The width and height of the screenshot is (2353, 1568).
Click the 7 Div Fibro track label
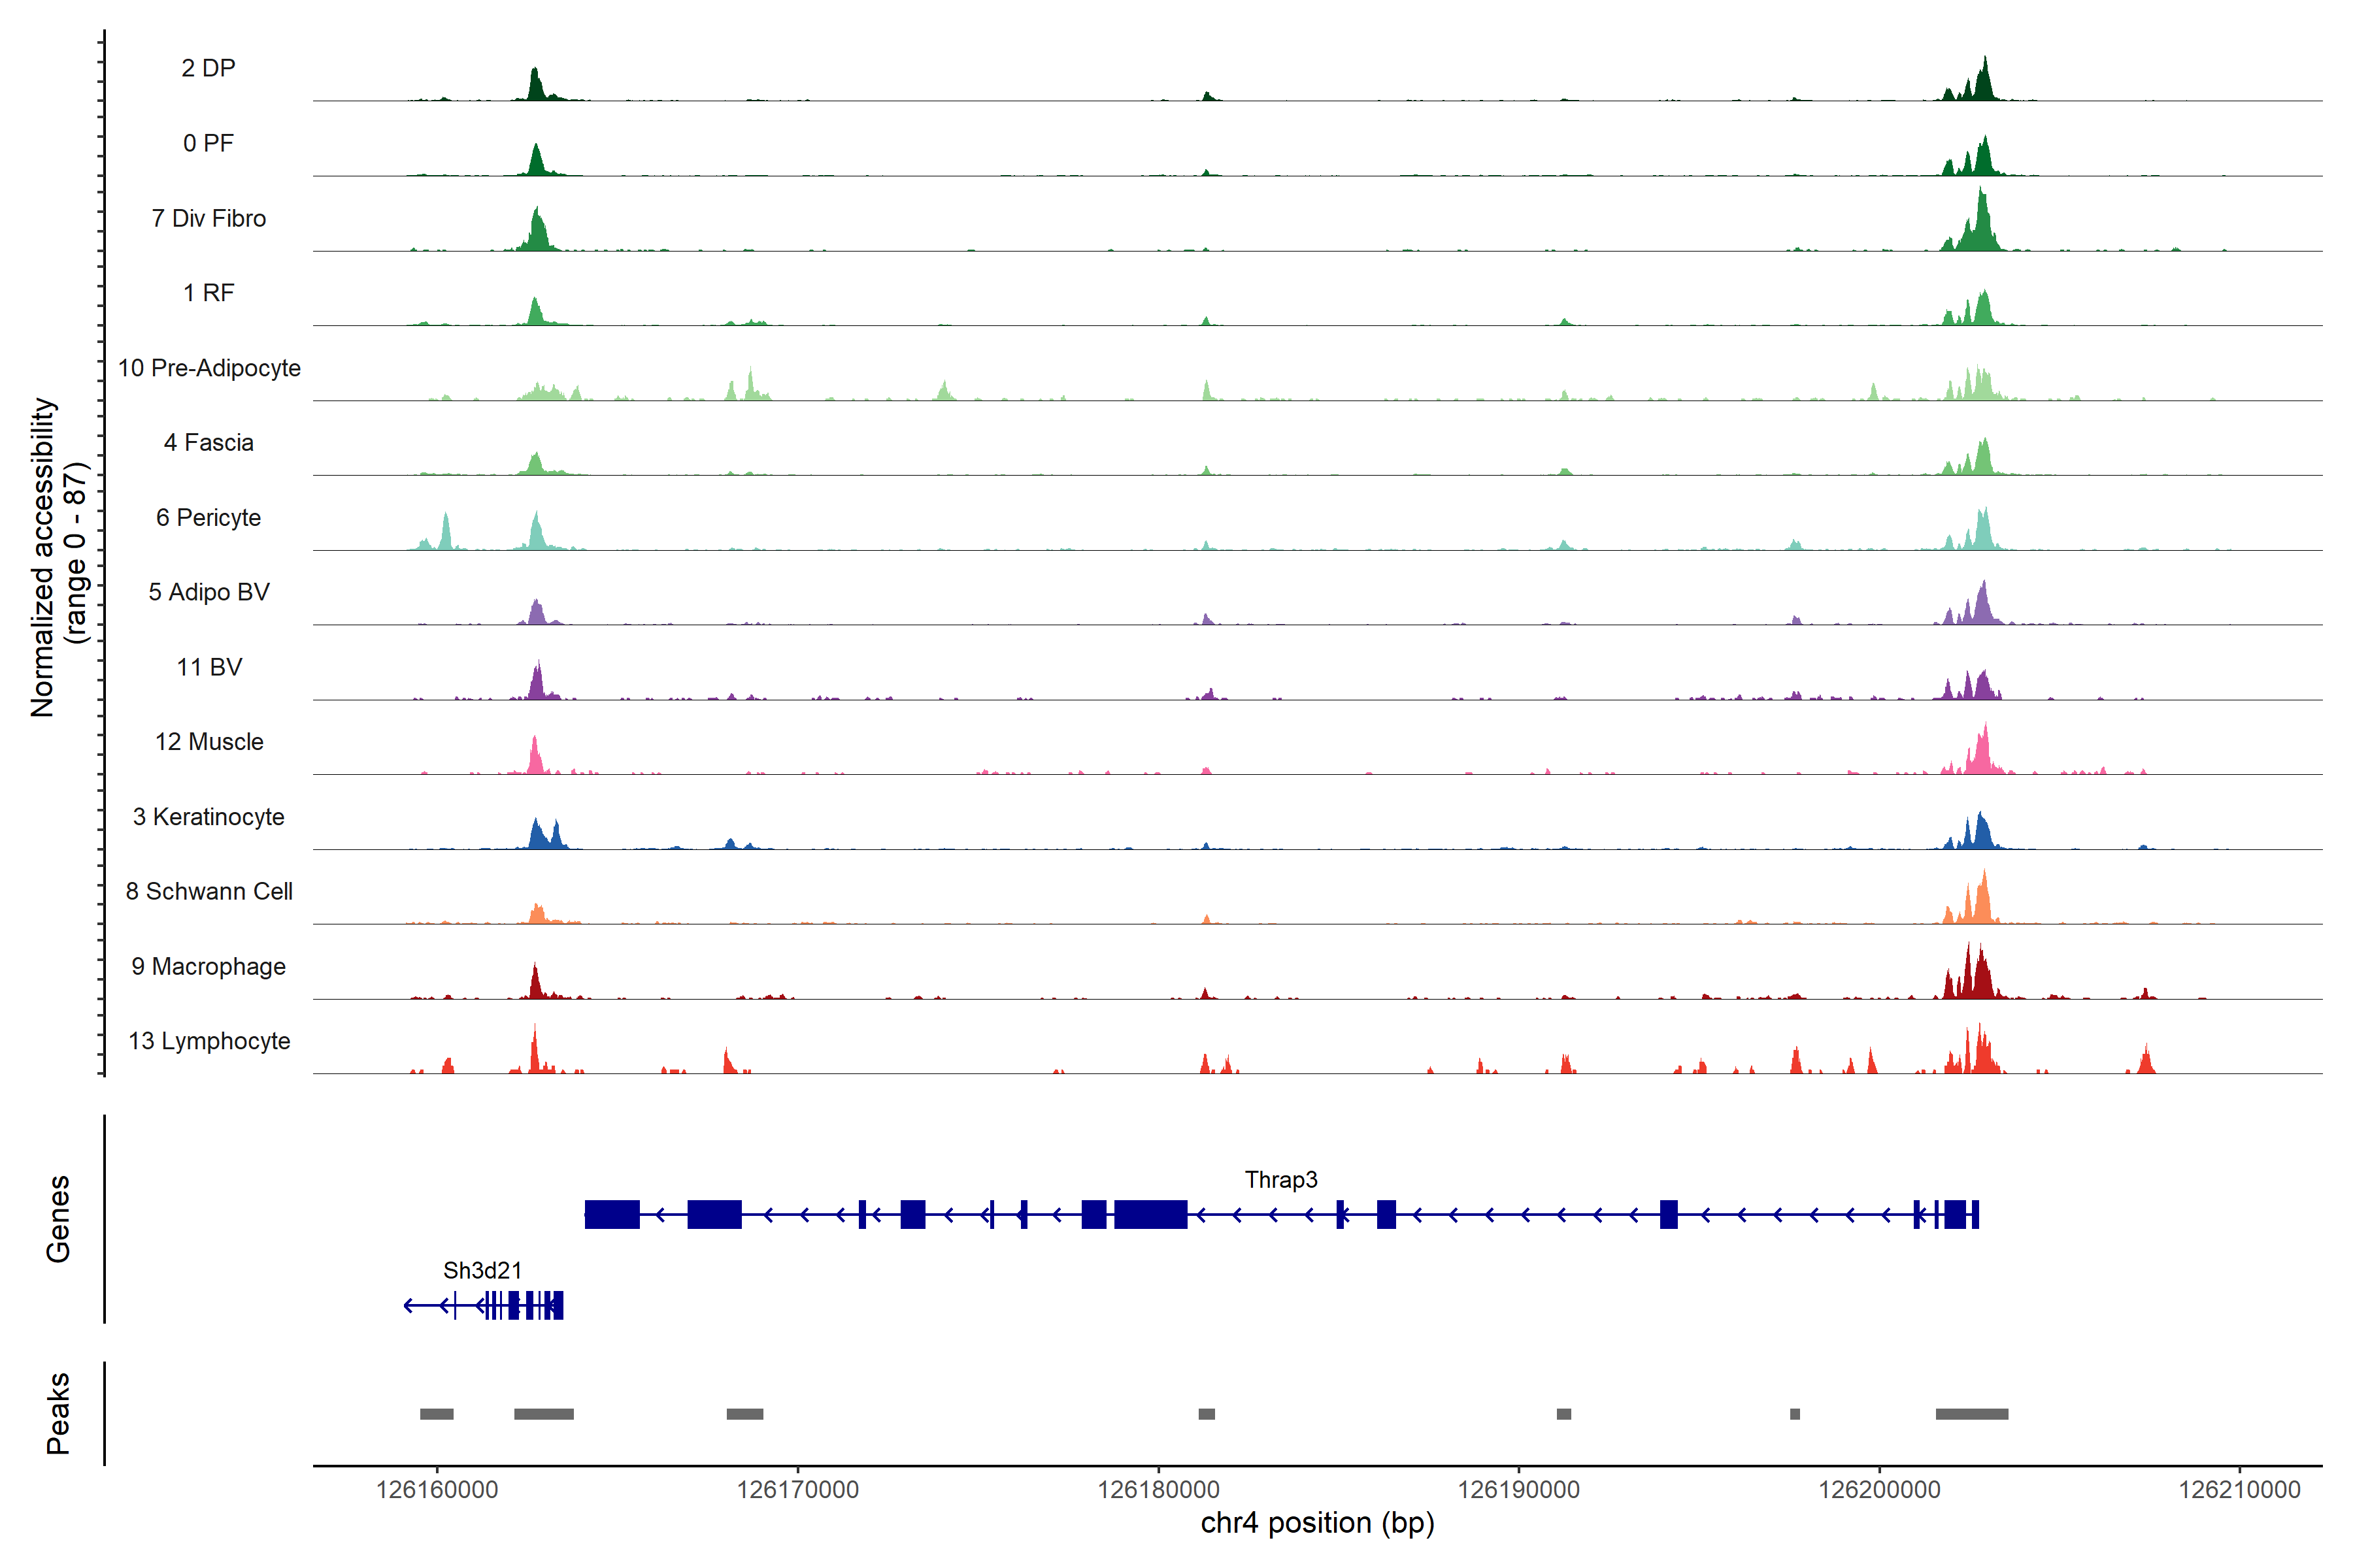(208, 218)
